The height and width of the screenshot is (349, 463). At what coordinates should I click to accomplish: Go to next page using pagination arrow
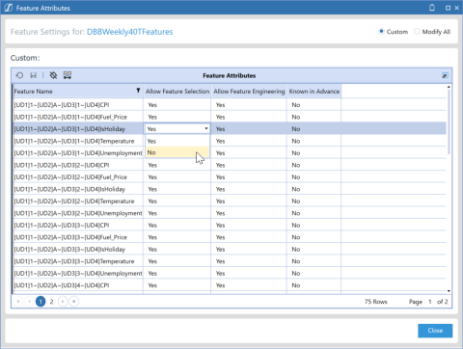(x=63, y=302)
